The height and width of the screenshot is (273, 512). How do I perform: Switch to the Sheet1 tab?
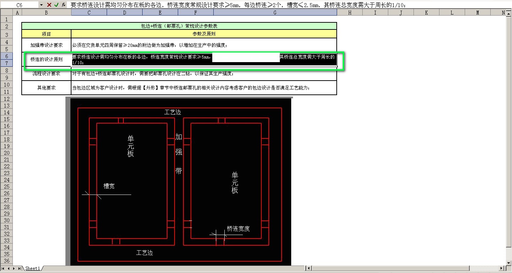32,268
